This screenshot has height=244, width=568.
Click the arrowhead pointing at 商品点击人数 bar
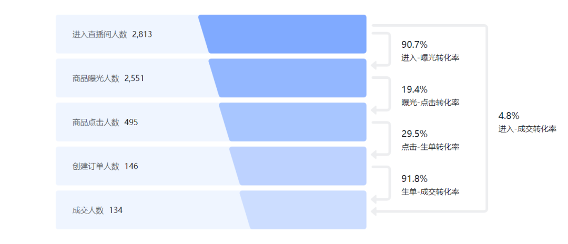[374, 110]
